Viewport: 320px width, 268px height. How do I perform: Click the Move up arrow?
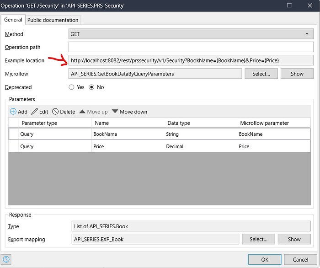coord(83,112)
